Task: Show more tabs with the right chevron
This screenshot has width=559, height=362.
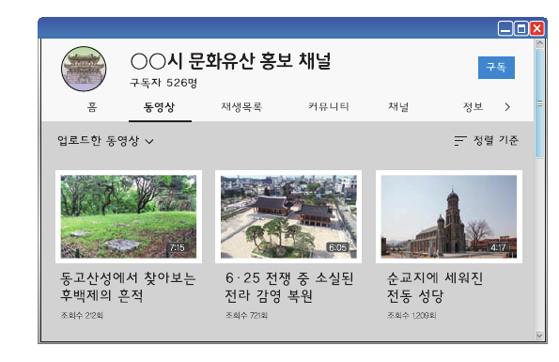Action: coord(507,107)
